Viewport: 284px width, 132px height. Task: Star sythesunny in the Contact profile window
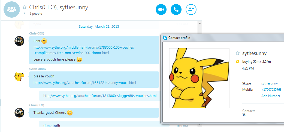coord(237,53)
